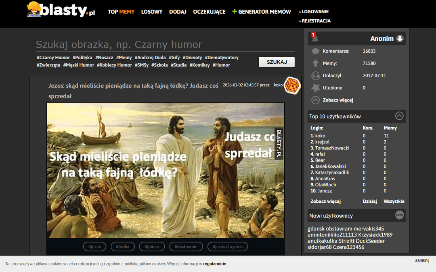Select the #Polityka tag
Screen dimensions: 436x272
point(82,58)
